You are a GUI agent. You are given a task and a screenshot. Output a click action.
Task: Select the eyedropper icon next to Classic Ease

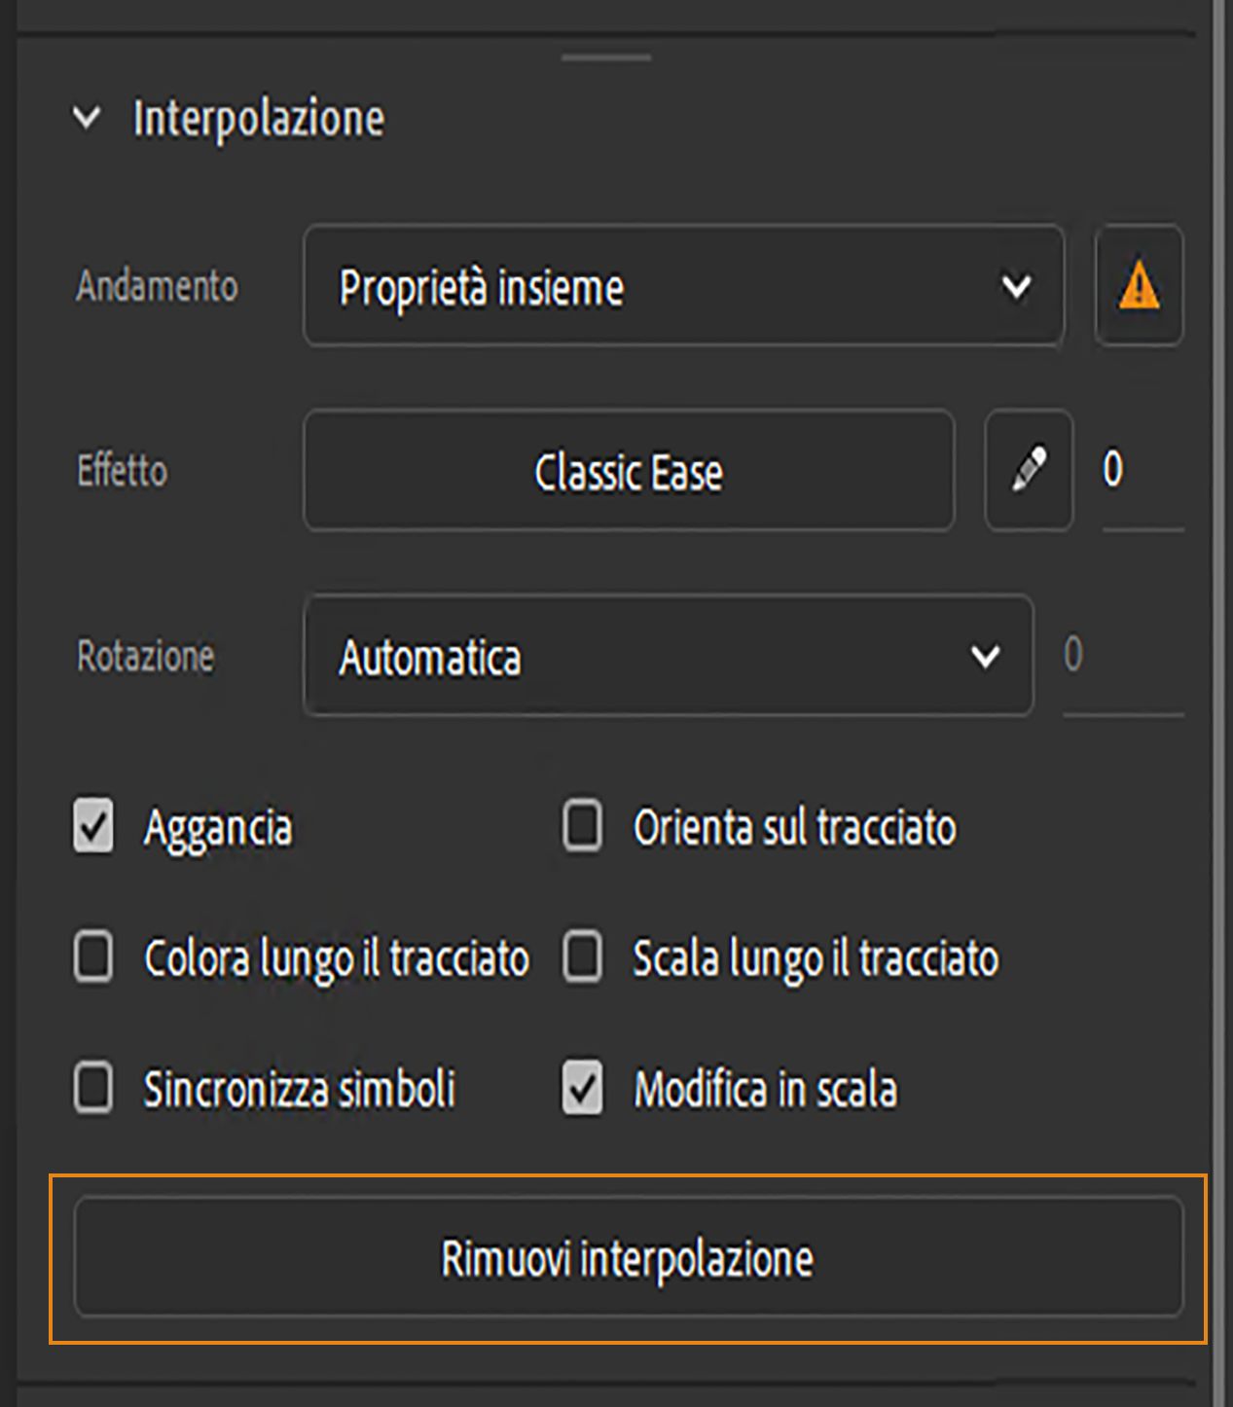1028,472
